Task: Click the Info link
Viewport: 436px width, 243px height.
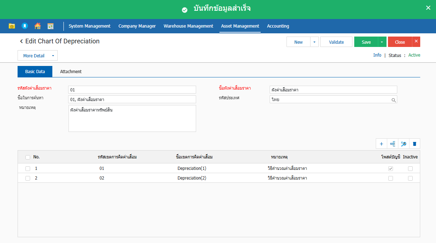Action: 377,55
